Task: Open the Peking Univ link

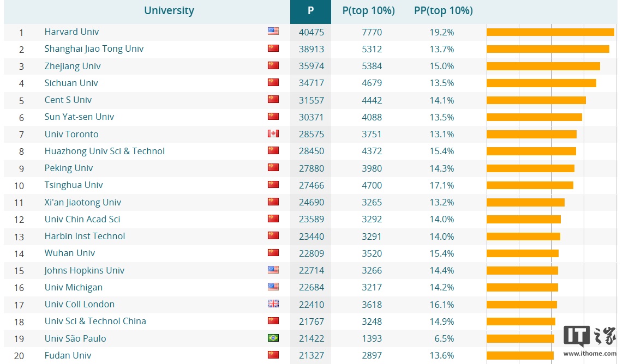Action: point(68,168)
